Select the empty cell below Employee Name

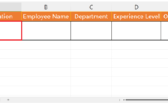tap(46, 30)
